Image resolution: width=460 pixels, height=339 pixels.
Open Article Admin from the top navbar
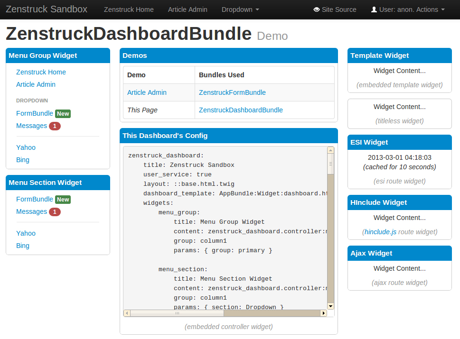[188, 9]
